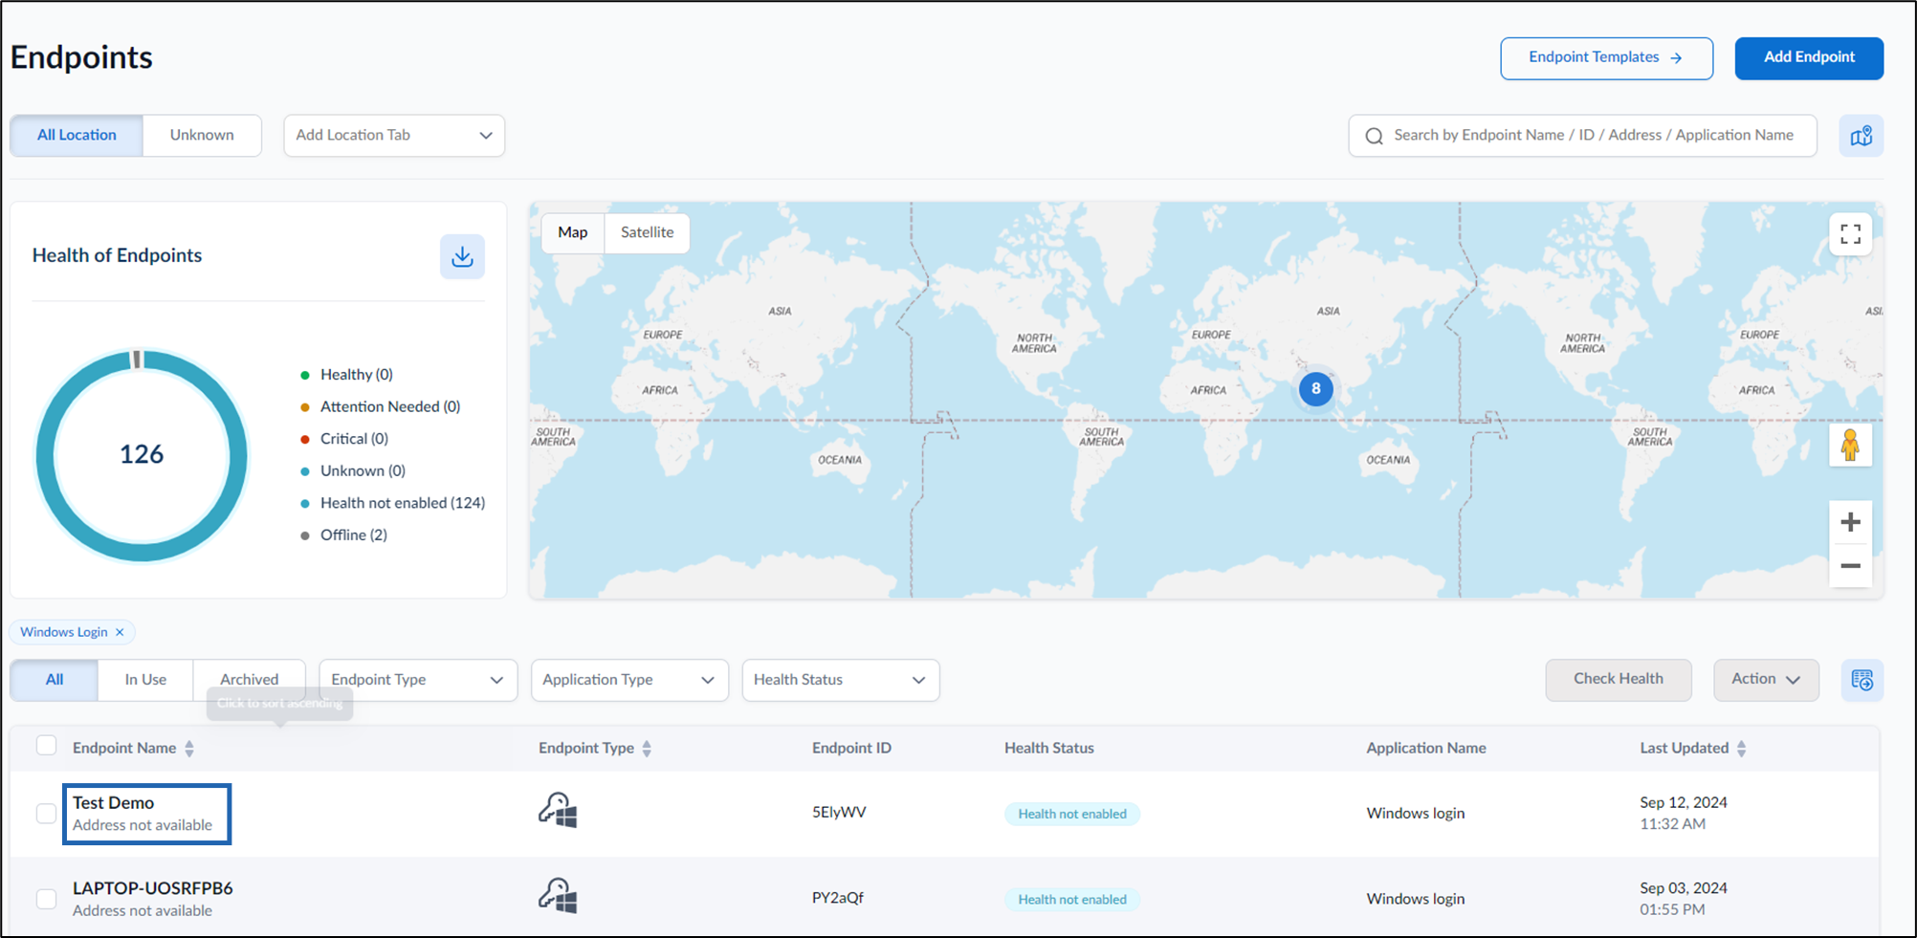Check the LAPTOP-UOSRFPB6 row checkbox

pyautogui.click(x=46, y=899)
